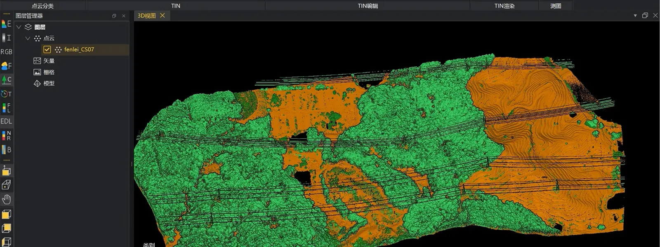Click the 图层 layers stack icon
This screenshot has width=660, height=247.
[x=28, y=27]
